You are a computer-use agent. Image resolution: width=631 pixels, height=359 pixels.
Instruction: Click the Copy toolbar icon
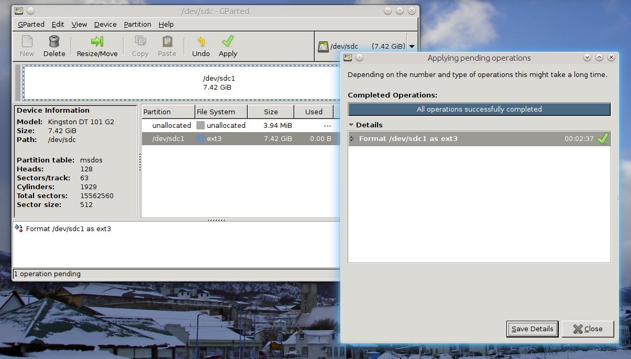pyautogui.click(x=140, y=41)
